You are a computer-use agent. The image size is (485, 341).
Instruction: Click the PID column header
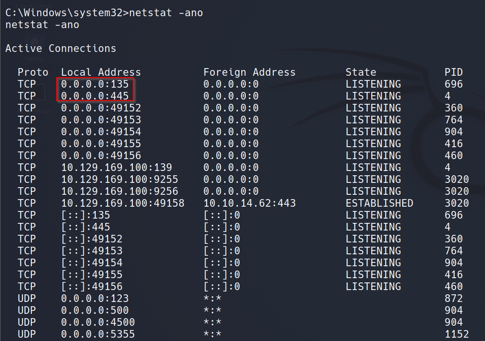(x=454, y=72)
